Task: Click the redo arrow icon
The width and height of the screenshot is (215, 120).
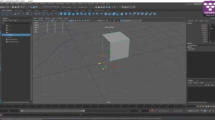Action: point(24,7)
